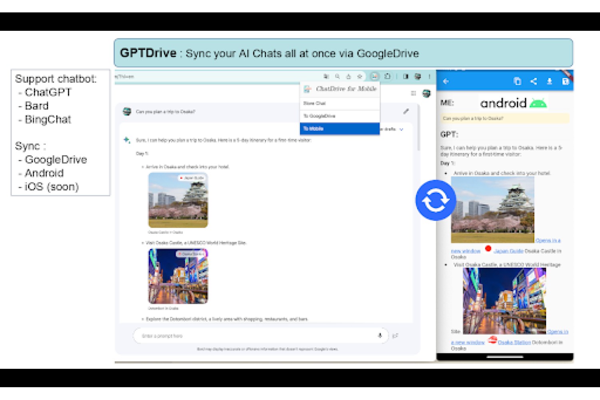
Task: Open the Osaka Station link in Android app
Action: tap(514, 342)
